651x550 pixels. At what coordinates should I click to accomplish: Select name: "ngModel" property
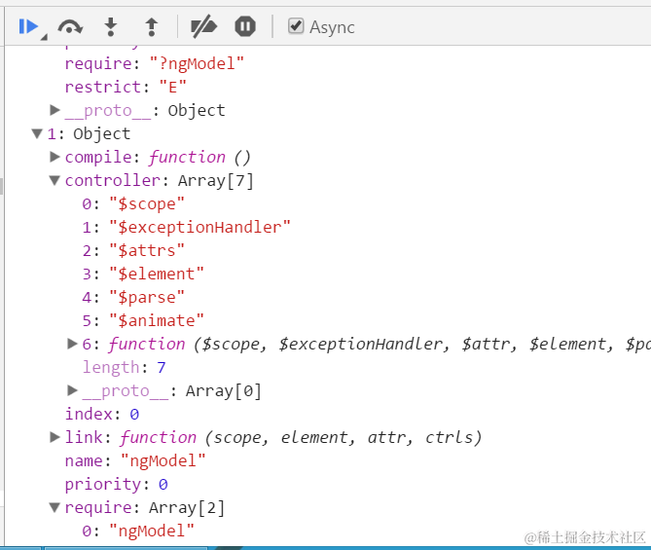point(135,460)
